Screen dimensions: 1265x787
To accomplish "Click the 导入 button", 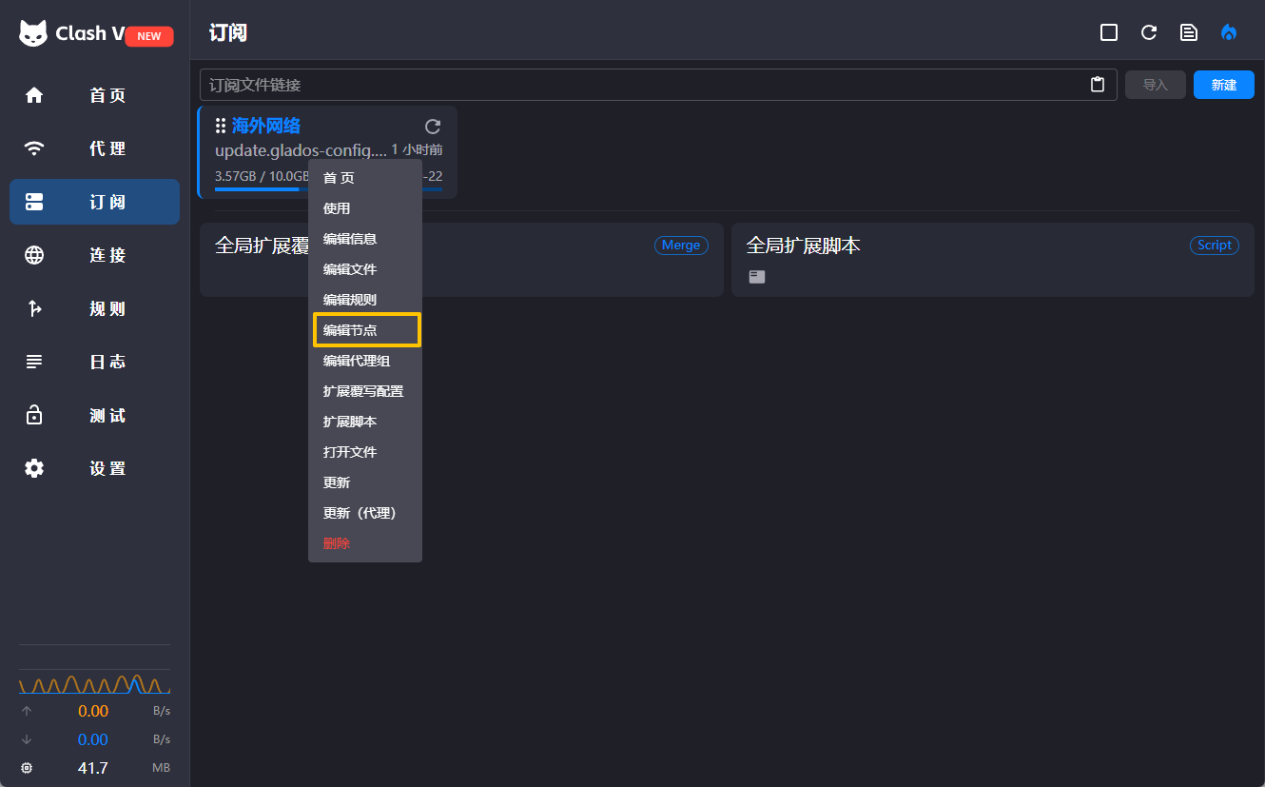I will pos(1156,85).
